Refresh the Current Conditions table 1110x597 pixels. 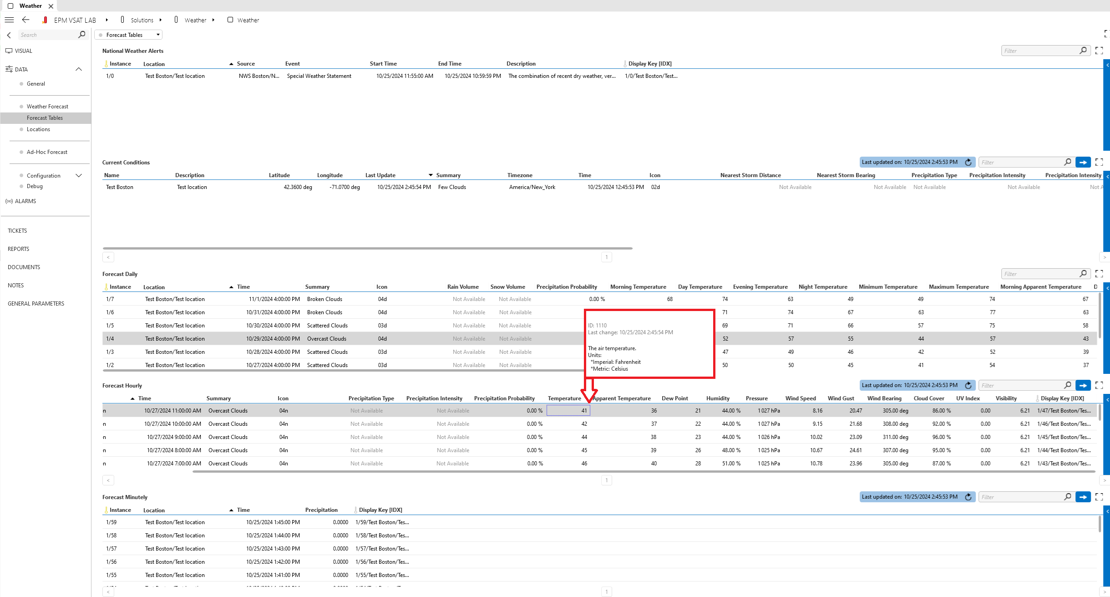click(x=968, y=162)
